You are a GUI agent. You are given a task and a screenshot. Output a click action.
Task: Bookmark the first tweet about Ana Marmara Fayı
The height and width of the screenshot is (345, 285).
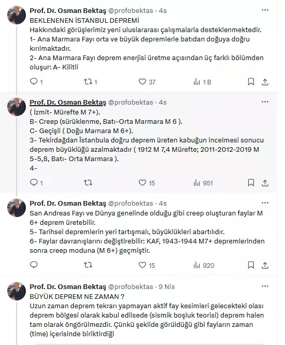(x=251, y=82)
